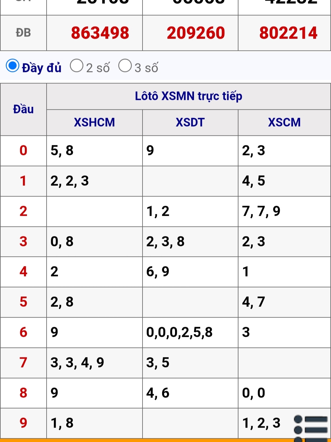The width and height of the screenshot is (331, 442).
Task: Click XSHCM cell showing 2, 2, 3
Action: [x=94, y=181]
